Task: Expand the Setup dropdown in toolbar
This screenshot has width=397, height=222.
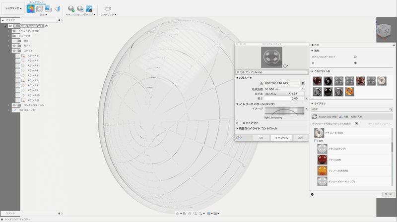Action: 44,15
